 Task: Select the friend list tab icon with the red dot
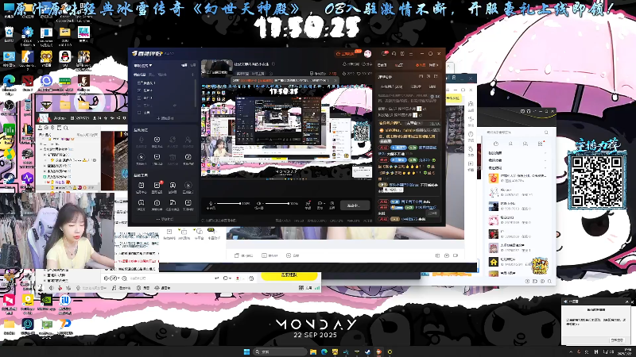(541, 144)
